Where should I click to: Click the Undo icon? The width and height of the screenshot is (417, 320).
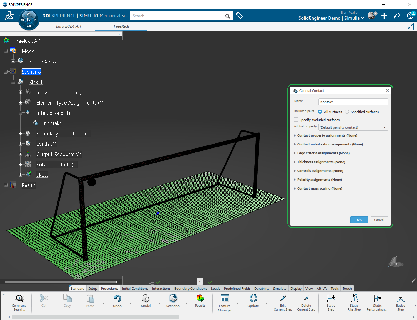pos(117,299)
